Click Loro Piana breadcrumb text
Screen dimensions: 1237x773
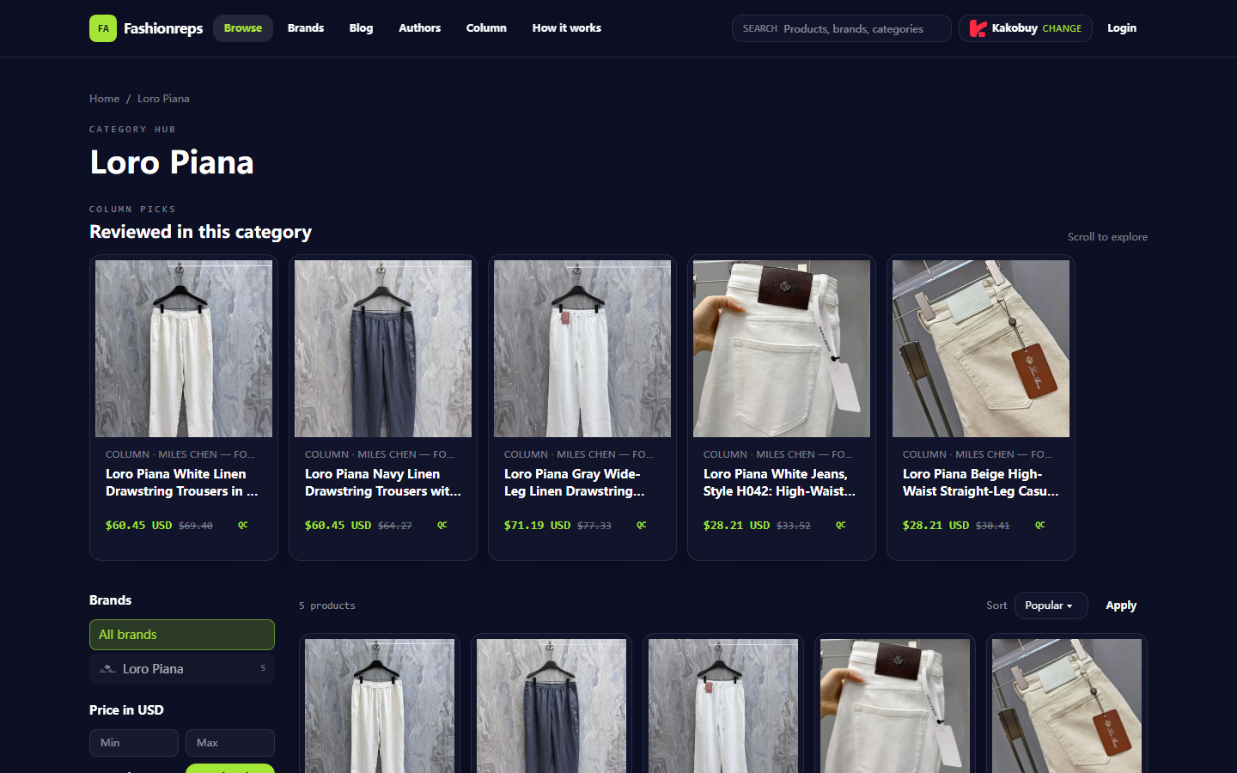click(x=163, y=99)
